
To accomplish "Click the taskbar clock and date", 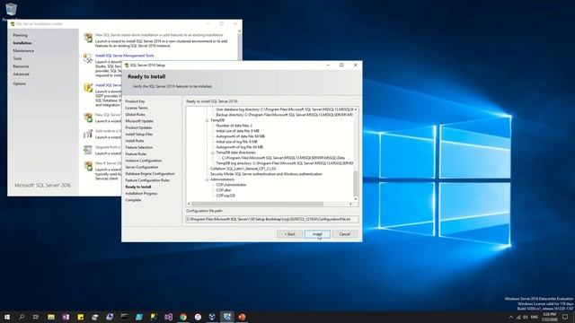I will tap(549, 317).
